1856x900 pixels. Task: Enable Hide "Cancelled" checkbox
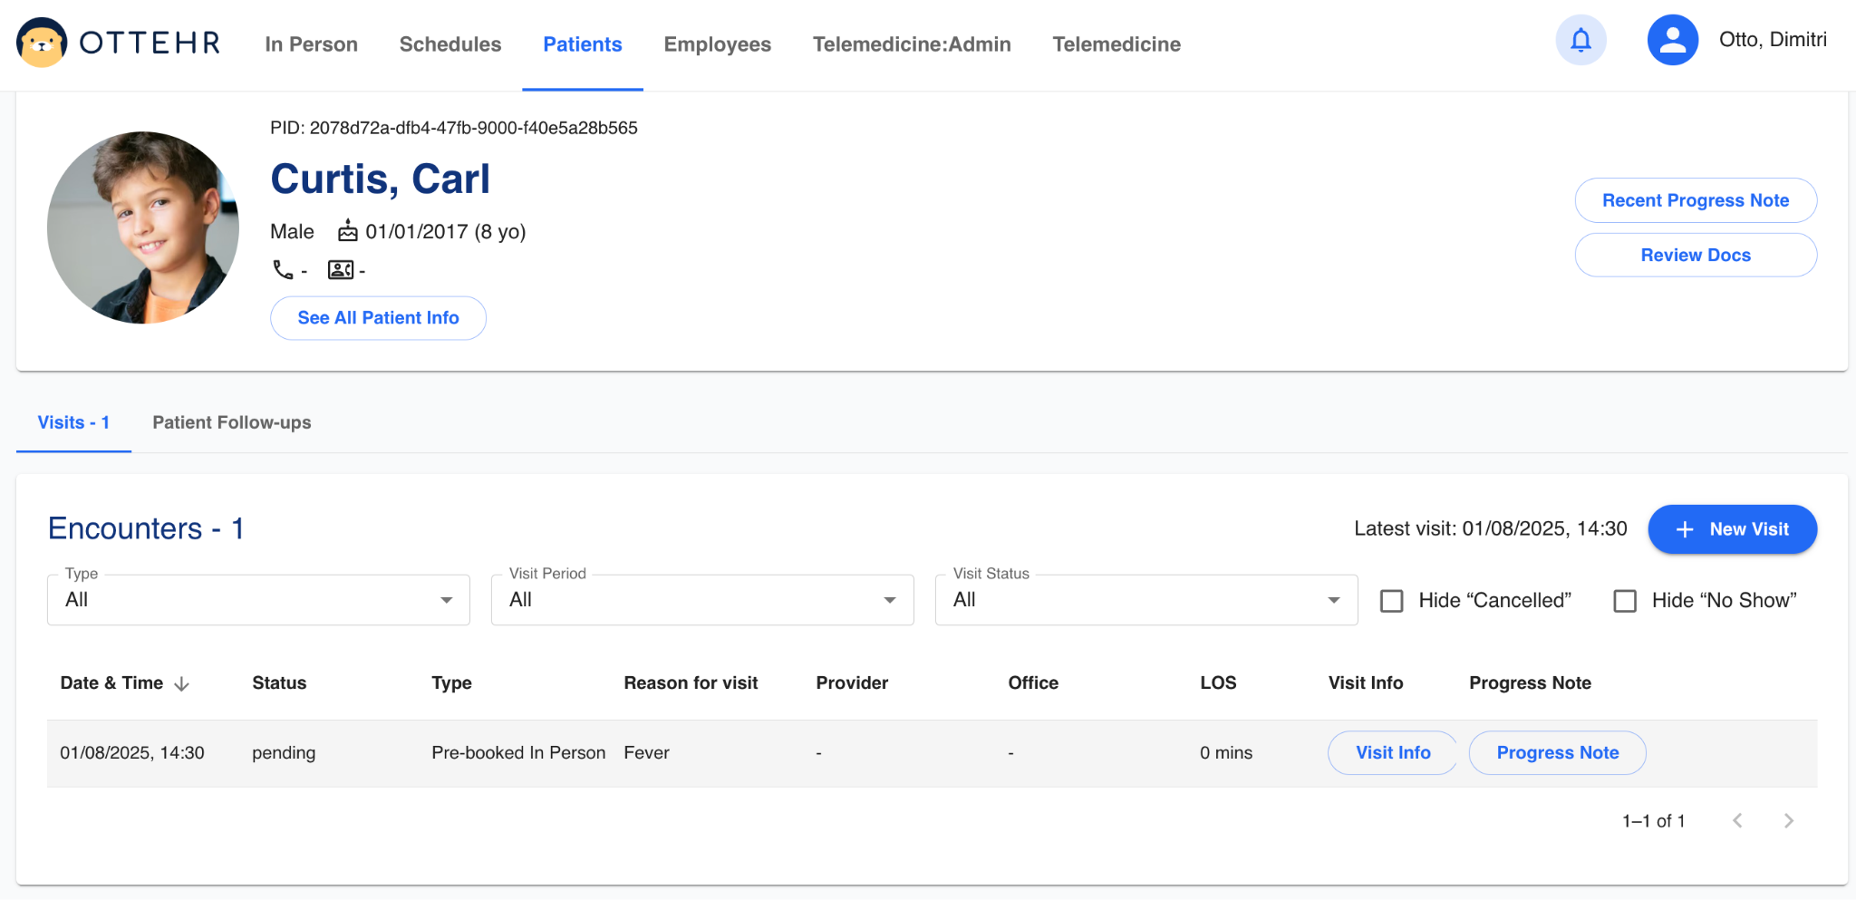coord(1391,601)
